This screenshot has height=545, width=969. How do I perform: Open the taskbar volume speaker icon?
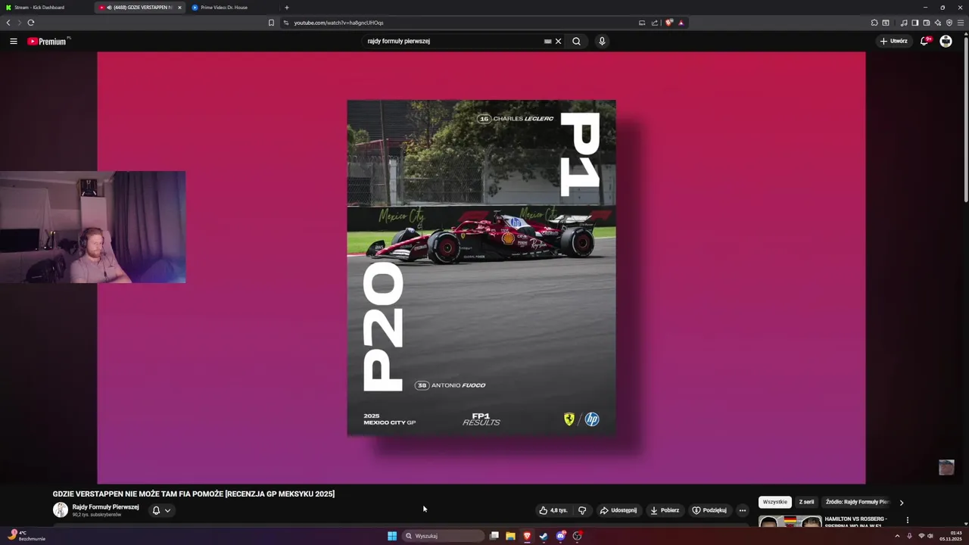930,536
